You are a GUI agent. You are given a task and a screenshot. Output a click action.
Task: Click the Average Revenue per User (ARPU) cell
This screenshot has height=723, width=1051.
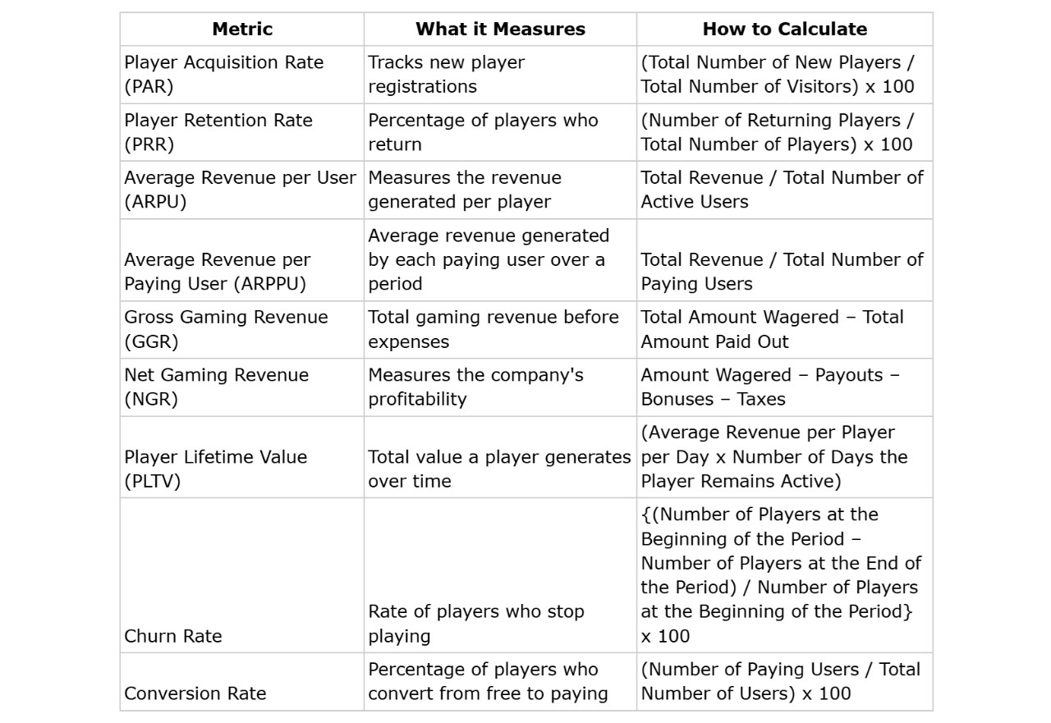coord(241,190)
